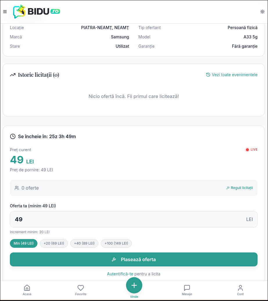Select the Min (49 LEI) chip
268x301 pixels.
point(24,243)
